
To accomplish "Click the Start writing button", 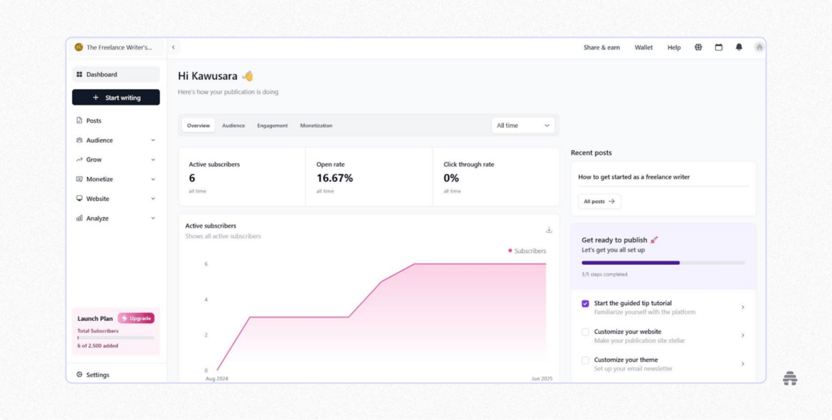I will [x=116, y=97].
